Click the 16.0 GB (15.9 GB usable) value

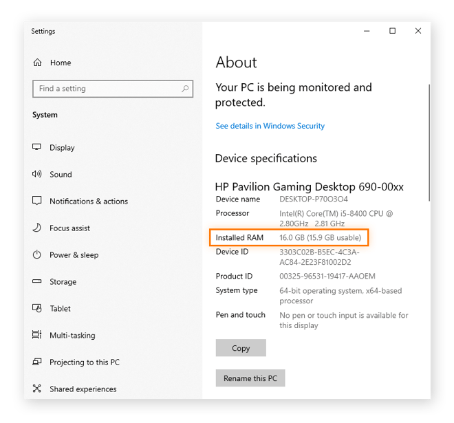pyautogui.click(x=321, y=237)
